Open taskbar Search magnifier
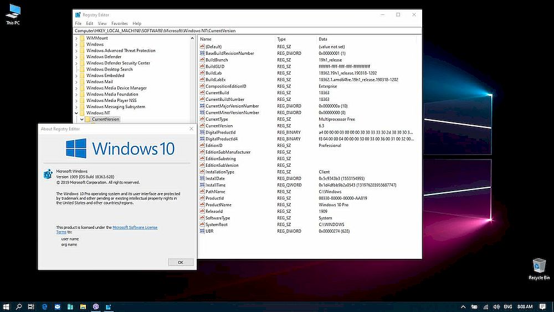The width and height of the screenshot is (554, 312). 19,306
